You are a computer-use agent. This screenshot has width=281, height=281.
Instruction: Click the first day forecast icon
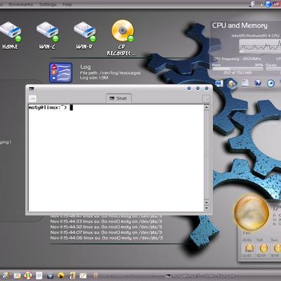(249, 248)
